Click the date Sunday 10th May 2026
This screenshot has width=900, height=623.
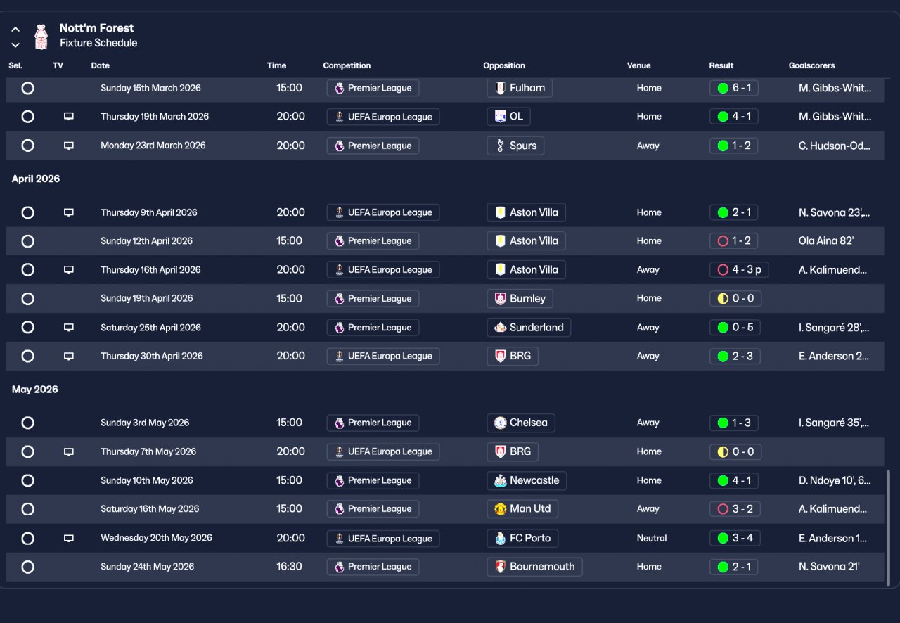point(147,481)
